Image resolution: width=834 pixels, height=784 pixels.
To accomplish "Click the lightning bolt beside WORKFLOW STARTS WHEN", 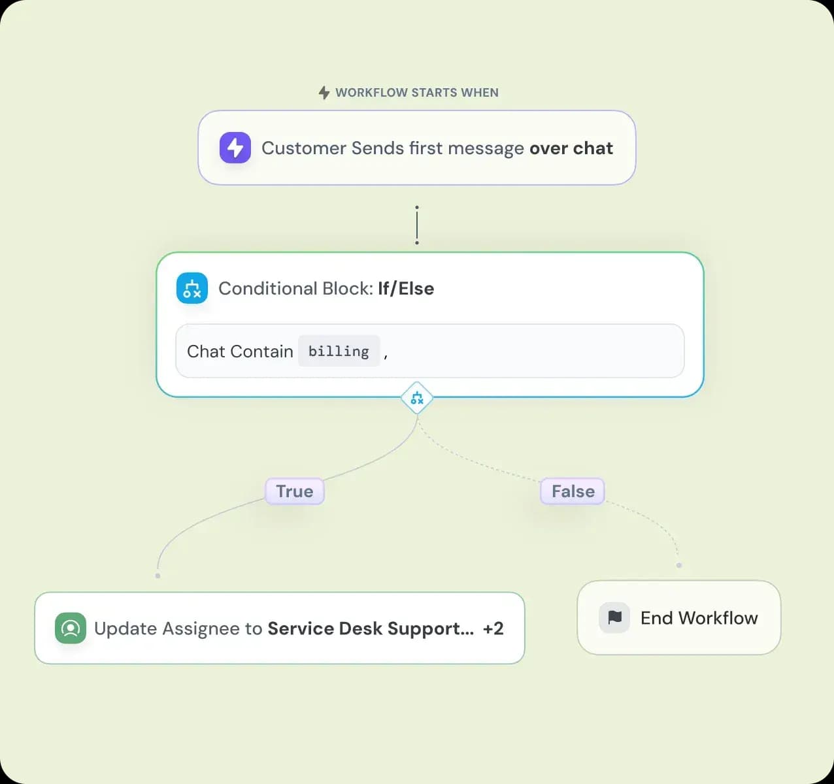I will (323, 92).
